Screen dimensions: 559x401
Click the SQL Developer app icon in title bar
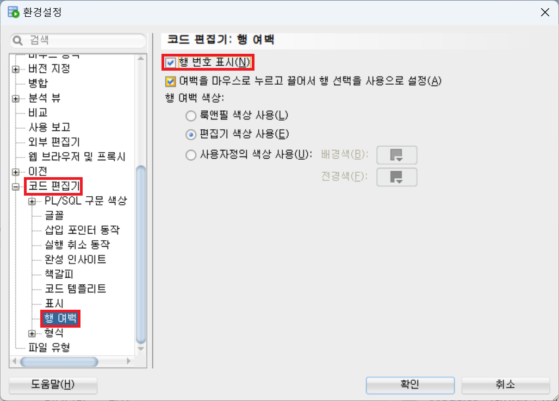point(14,12)
